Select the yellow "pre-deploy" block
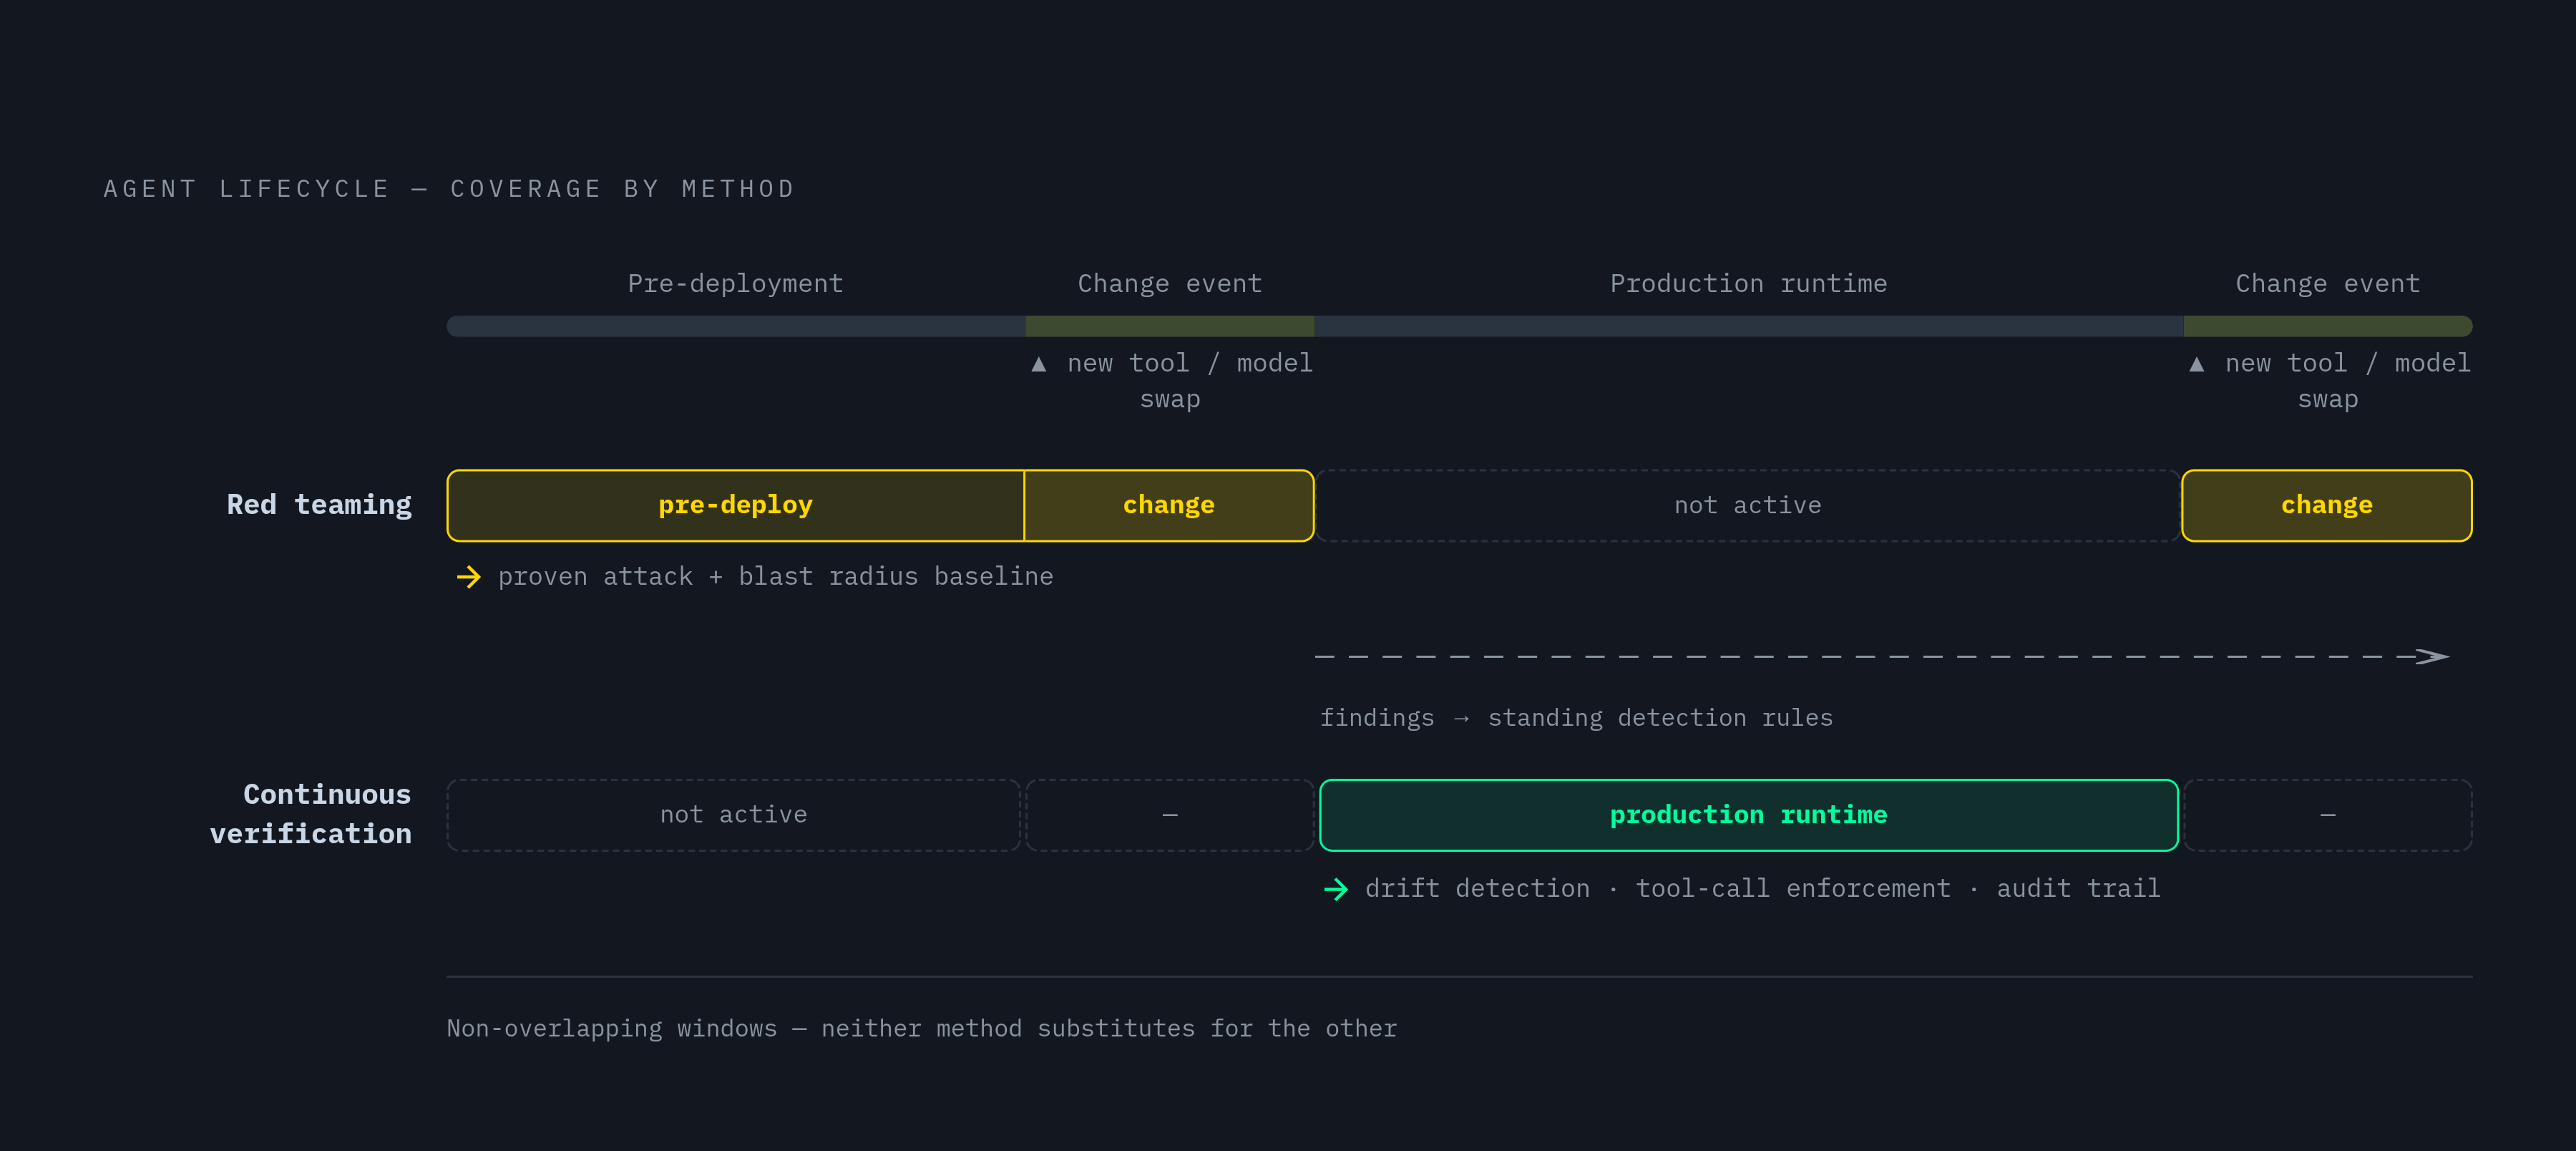The height and width of the screenshot is (1151, 2576). (x=735, y=505)
